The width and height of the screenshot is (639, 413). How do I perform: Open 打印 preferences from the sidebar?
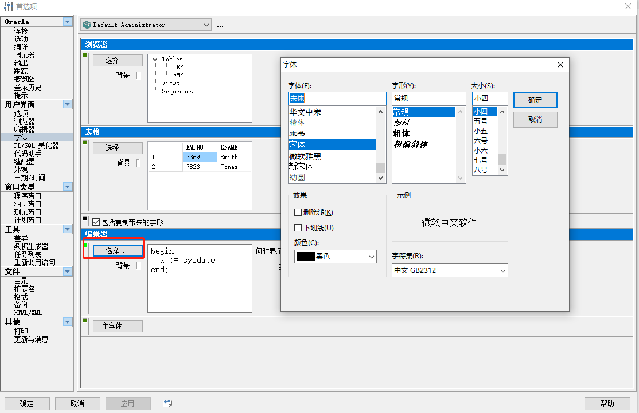(20, 331)
